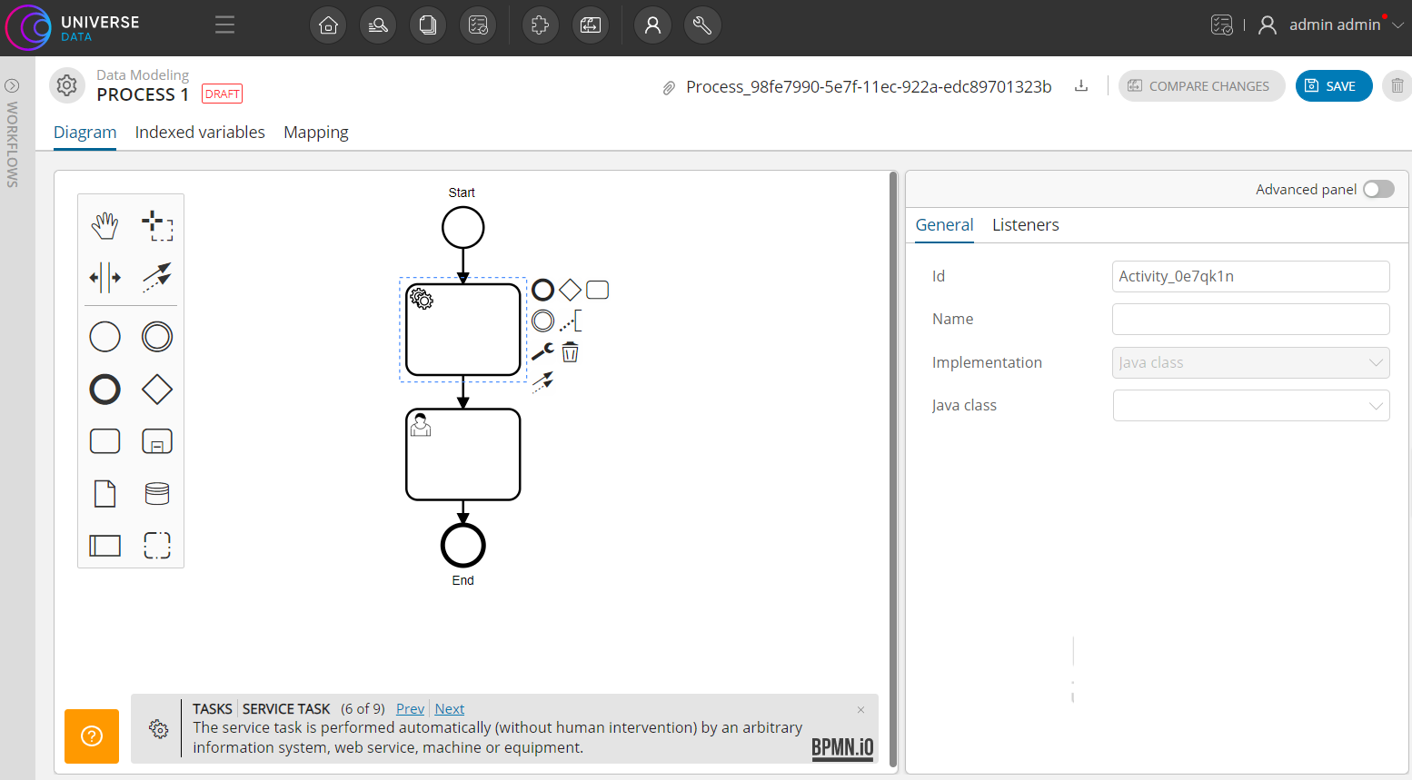Open the General properties tab
Screen dimensions: 1412x780
click(x=944, y=225)
